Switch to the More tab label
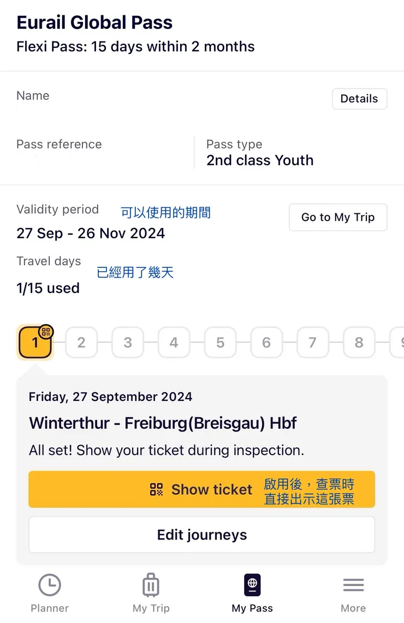404x623 pixels. tap(353, 608)
